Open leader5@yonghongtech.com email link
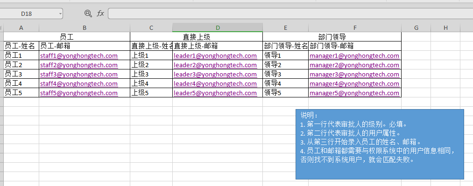473x186 pixels. [x=215, y=93]
